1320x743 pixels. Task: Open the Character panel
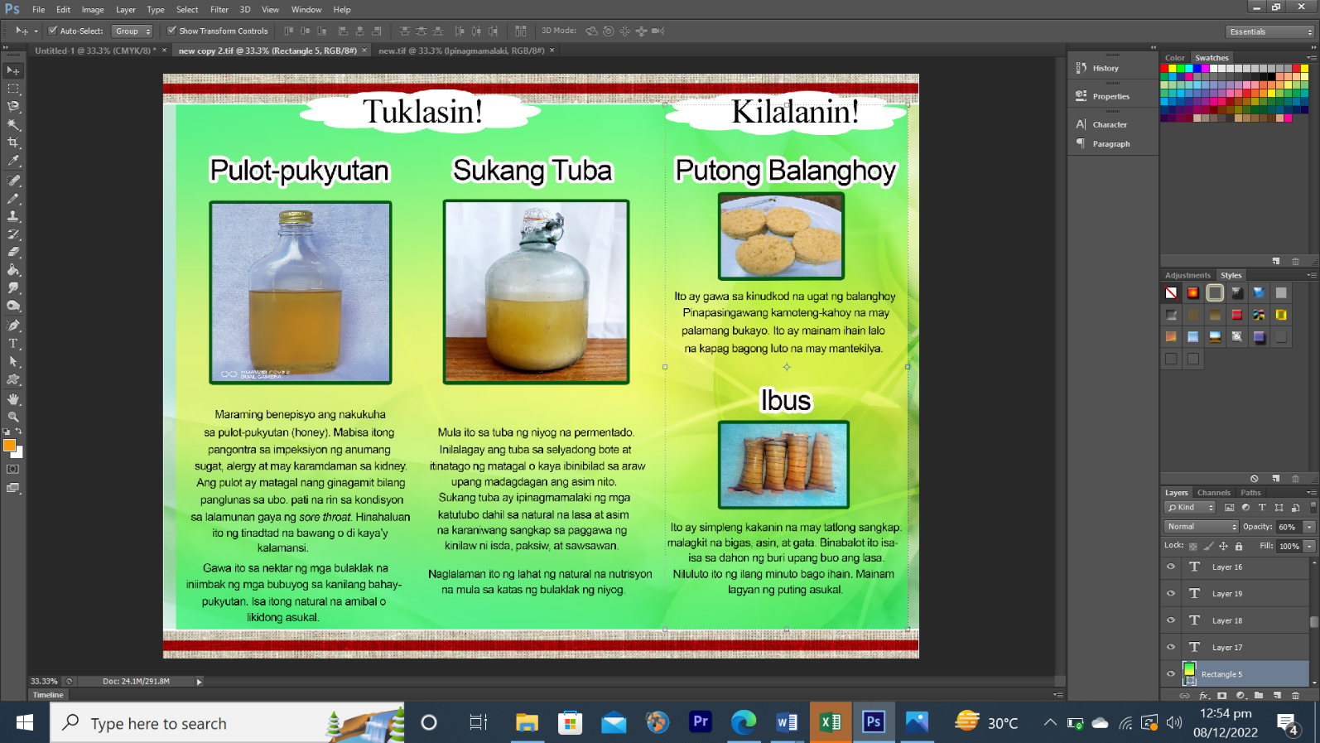[1109, 125]
